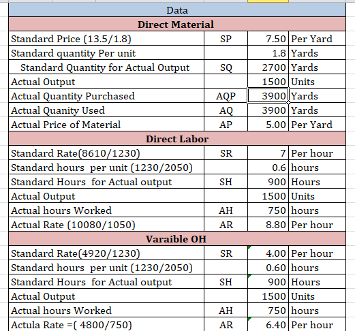Select 900 value in Direct Labor section
The image size is (355, 331).
(268, 182)
